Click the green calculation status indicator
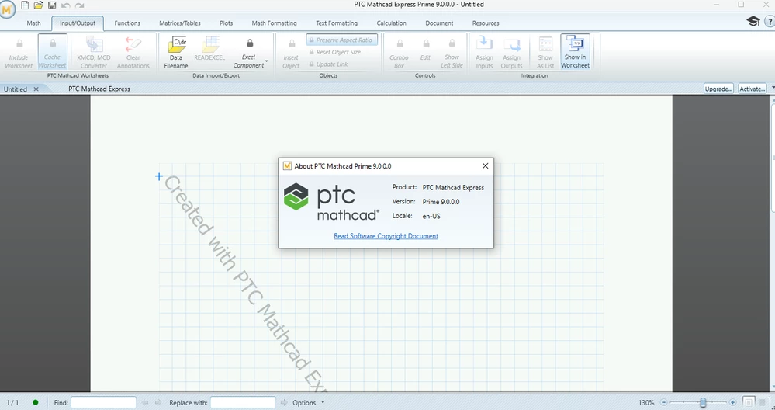The image size is (775, 410). click(35, 402)
